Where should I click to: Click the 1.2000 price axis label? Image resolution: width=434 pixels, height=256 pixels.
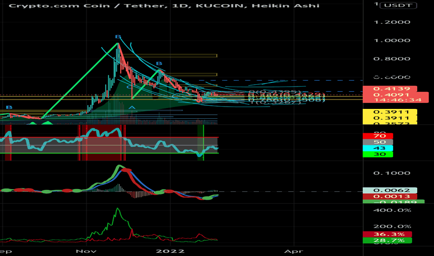click(x=392, y=22)
